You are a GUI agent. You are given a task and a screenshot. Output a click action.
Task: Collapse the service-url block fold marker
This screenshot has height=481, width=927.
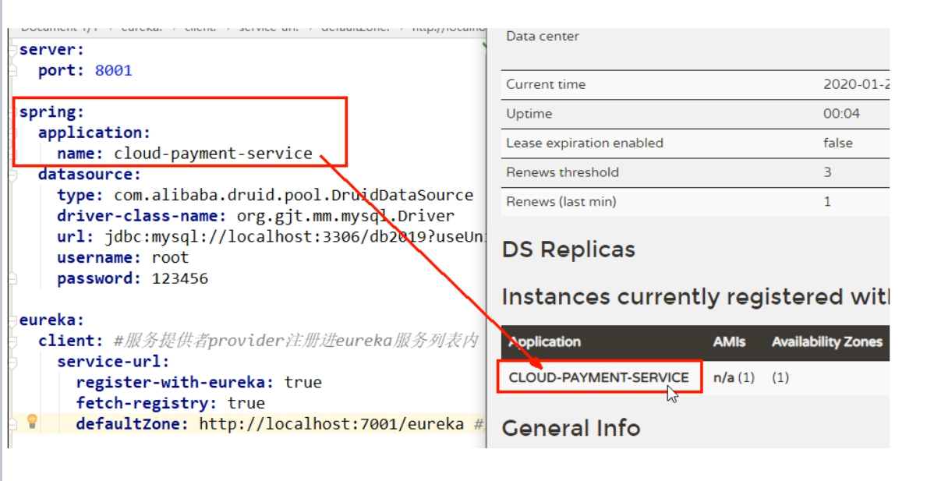pos(12,362)
